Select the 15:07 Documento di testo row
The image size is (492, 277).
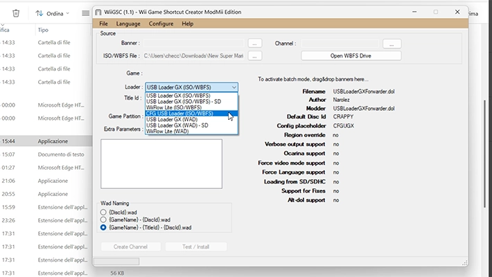coord(46,154)
